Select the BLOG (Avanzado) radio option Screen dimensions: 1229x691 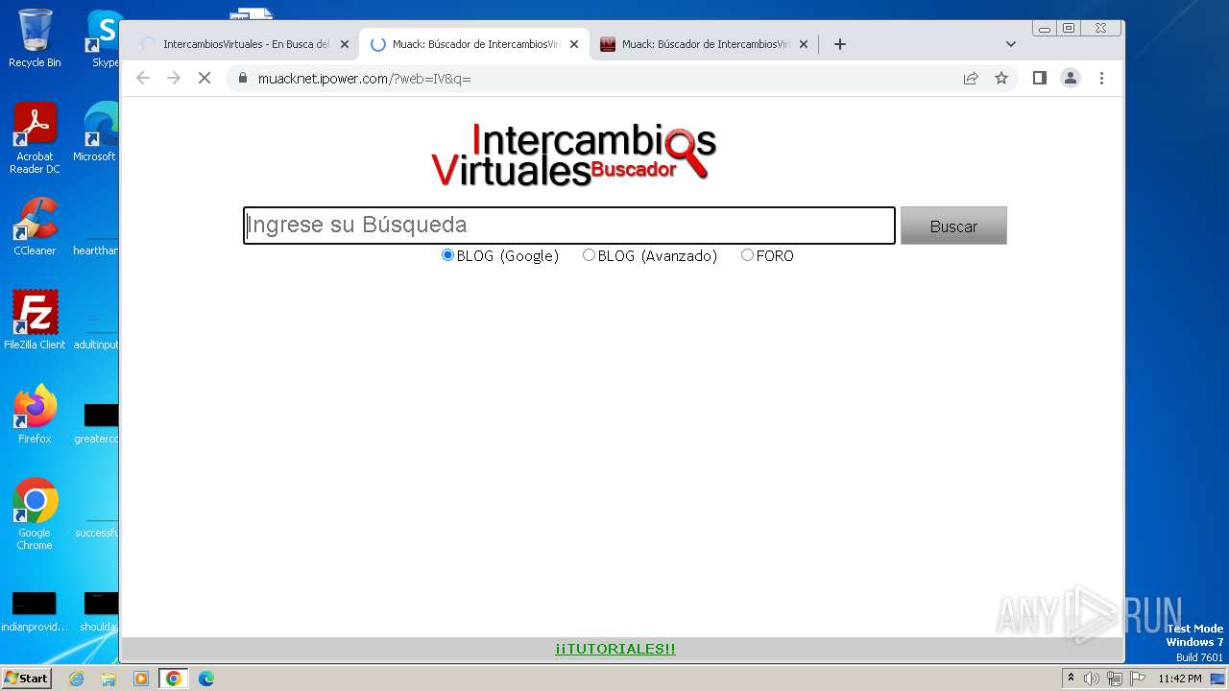click(x=589, y=255)
